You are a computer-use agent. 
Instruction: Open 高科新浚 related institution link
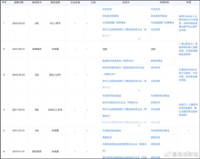coord(155,68)
